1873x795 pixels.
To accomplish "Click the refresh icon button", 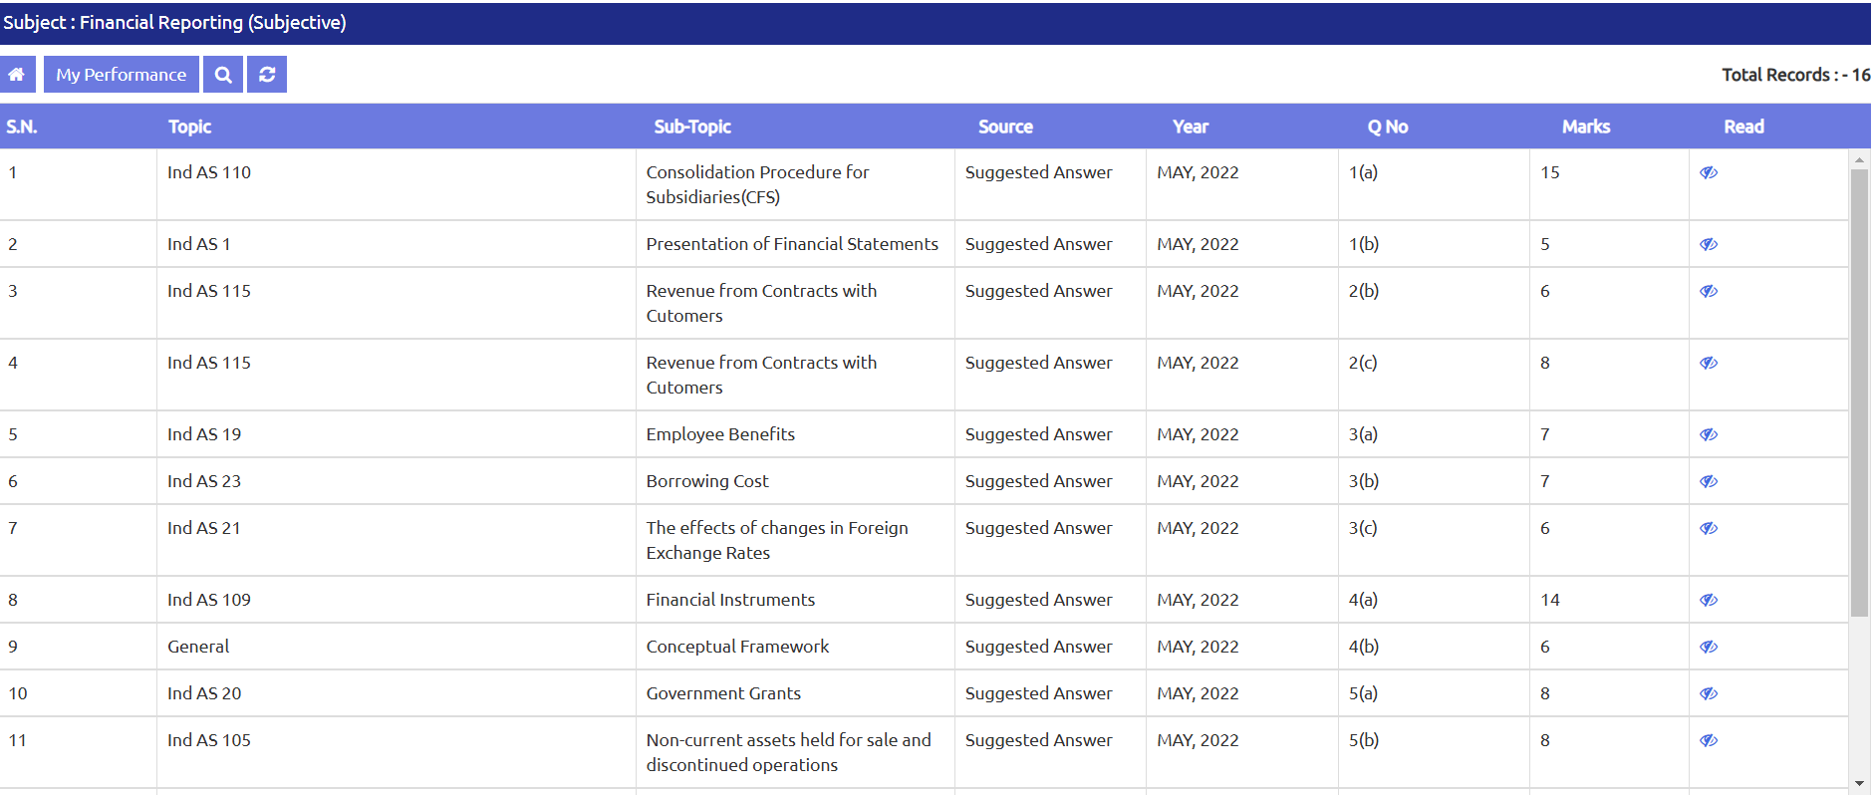I will click(267, 75).
